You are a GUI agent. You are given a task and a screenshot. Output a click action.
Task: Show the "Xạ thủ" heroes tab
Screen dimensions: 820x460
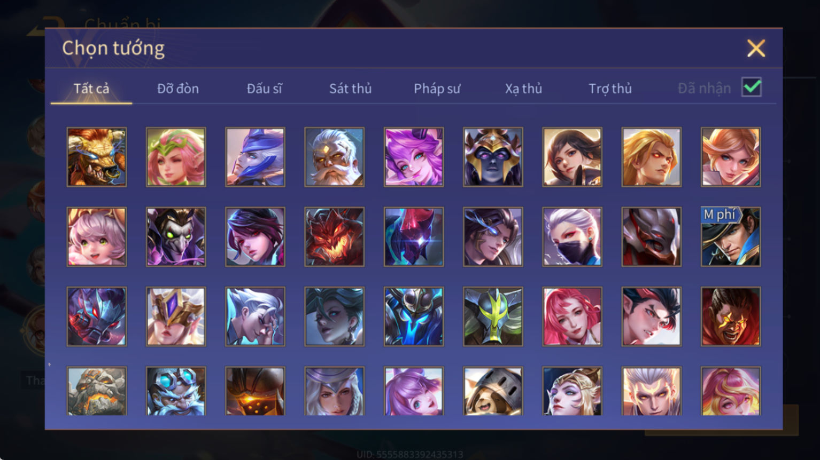pos(523,89)
